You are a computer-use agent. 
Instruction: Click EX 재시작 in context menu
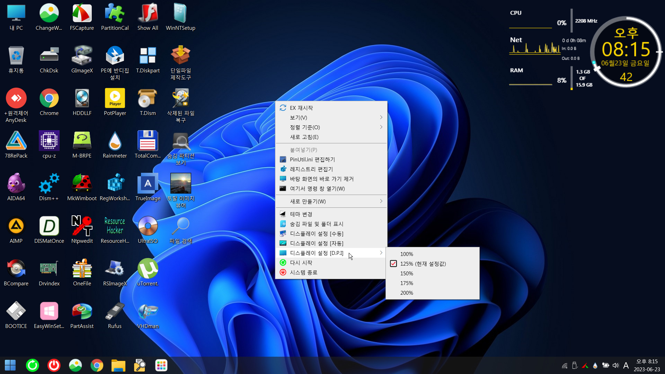pos(331,108)
